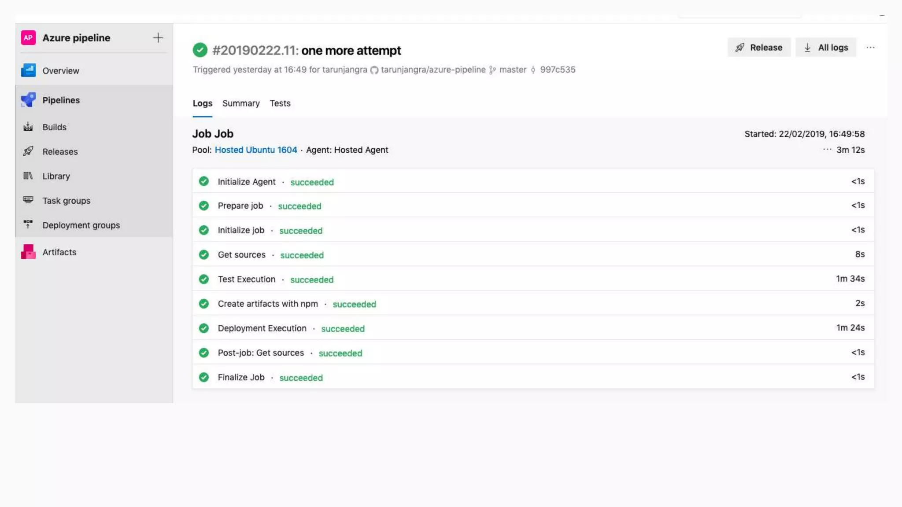Click the plus icon beside Azure pipeline
The height and width of the screenshot is (507, 902).
(x=158, y=38)
